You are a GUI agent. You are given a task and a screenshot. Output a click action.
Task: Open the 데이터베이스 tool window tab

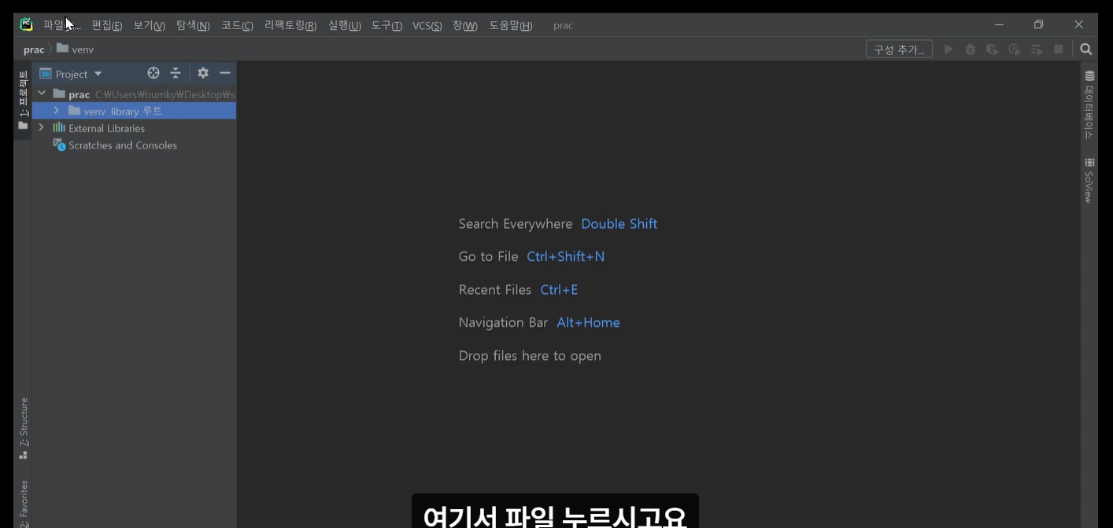1089,105
